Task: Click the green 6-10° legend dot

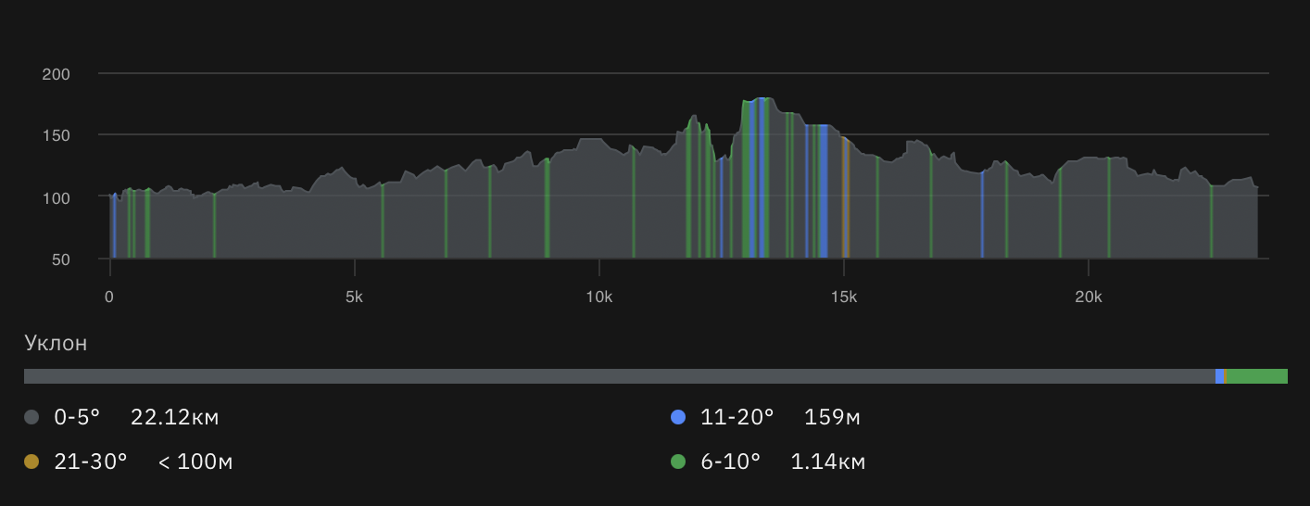Action: 677,462
